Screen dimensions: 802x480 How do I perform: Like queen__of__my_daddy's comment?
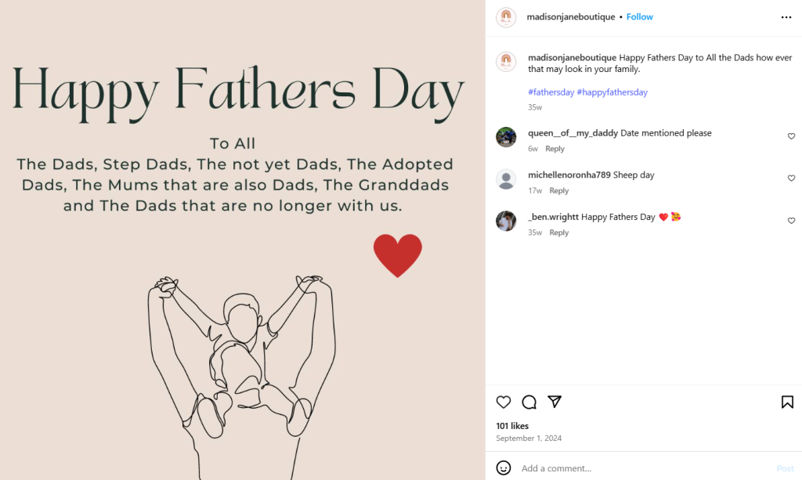tap(791, 136)
